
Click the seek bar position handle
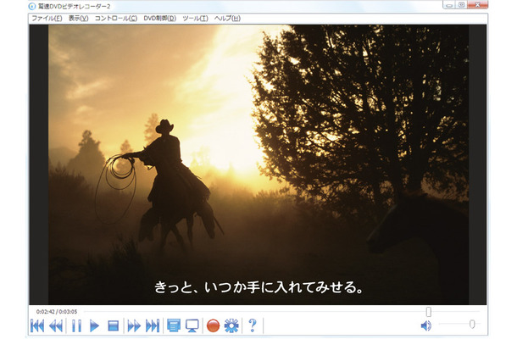[x=428, y=312]
